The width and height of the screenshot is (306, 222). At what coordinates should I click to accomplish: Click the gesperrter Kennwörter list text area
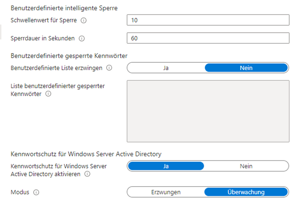pos(208,111)
